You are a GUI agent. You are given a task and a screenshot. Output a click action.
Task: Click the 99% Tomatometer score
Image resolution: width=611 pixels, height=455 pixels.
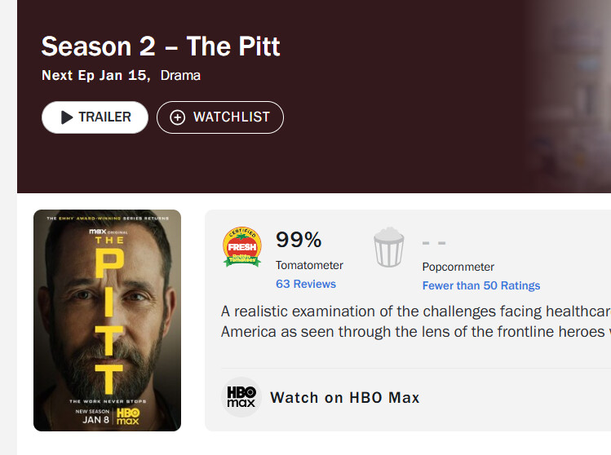click(x=299, y=240)
